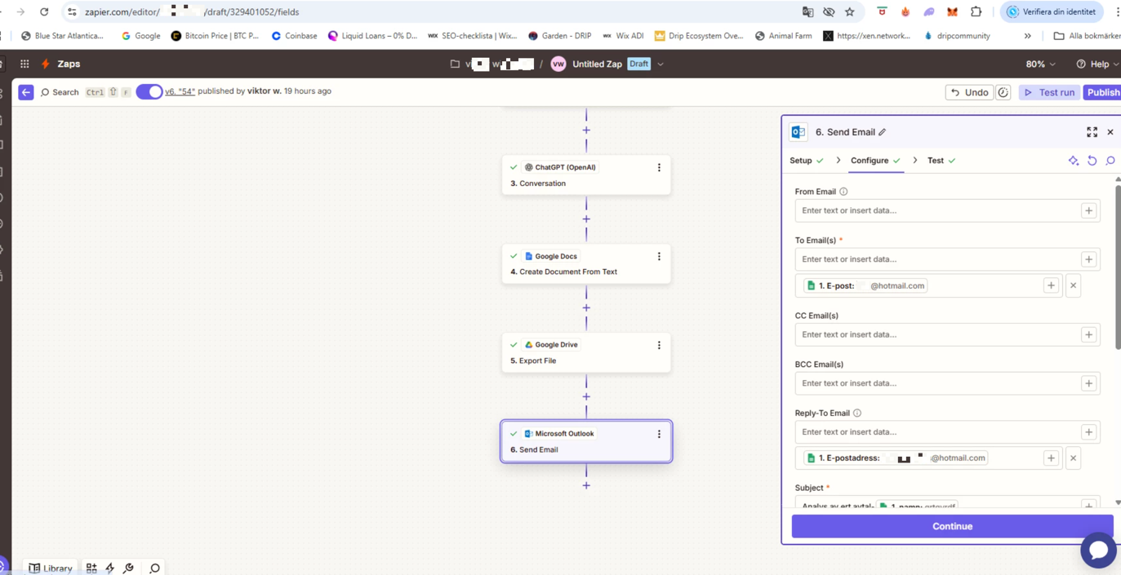The height and width of the screenshot is (575, 1121).
Task: Switch to the Test tab
Action: [935, 161]
